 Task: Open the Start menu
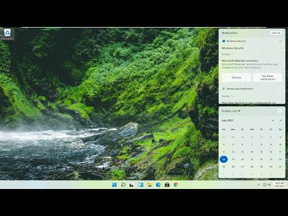pyautogui.click(x=114, y=185)
